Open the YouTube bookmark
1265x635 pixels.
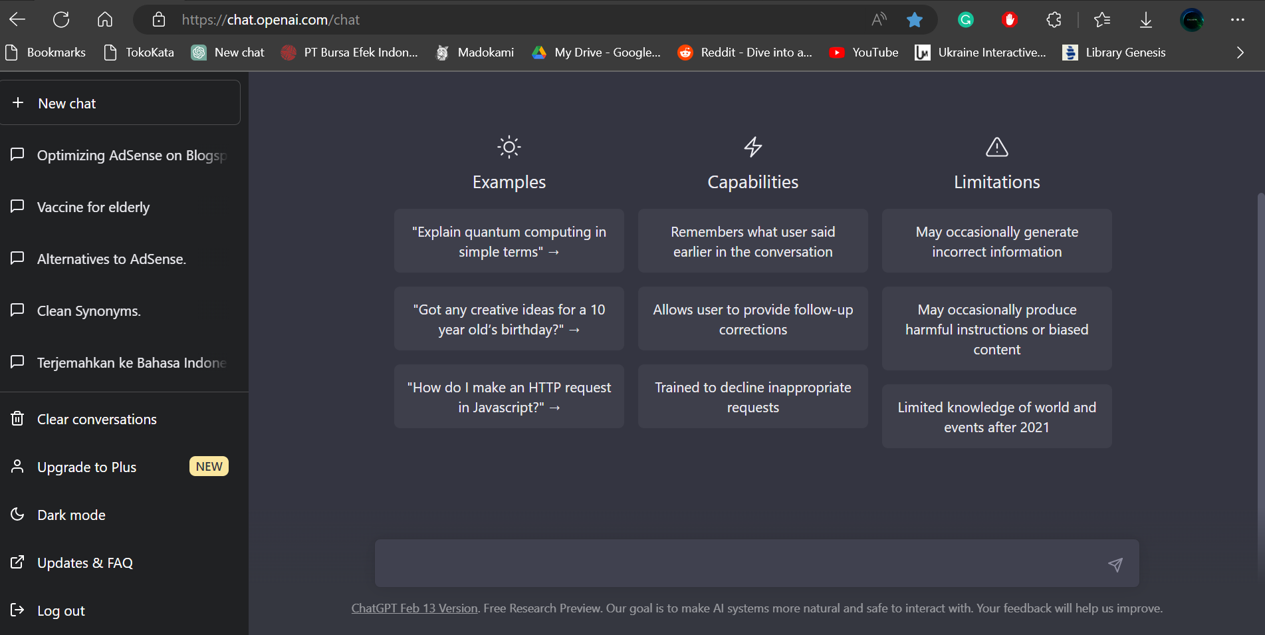point(863,52)
